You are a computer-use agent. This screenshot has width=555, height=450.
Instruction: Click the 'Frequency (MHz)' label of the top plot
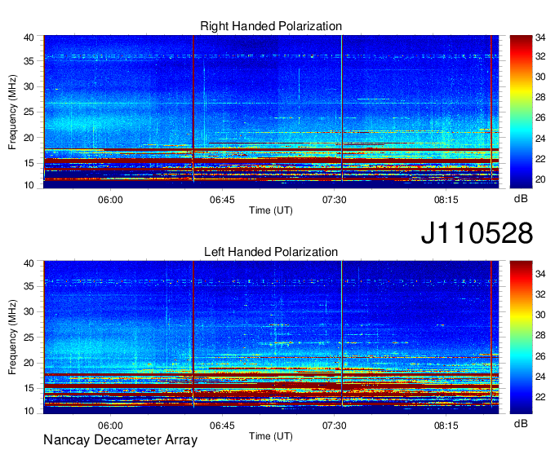click(12, 112)
